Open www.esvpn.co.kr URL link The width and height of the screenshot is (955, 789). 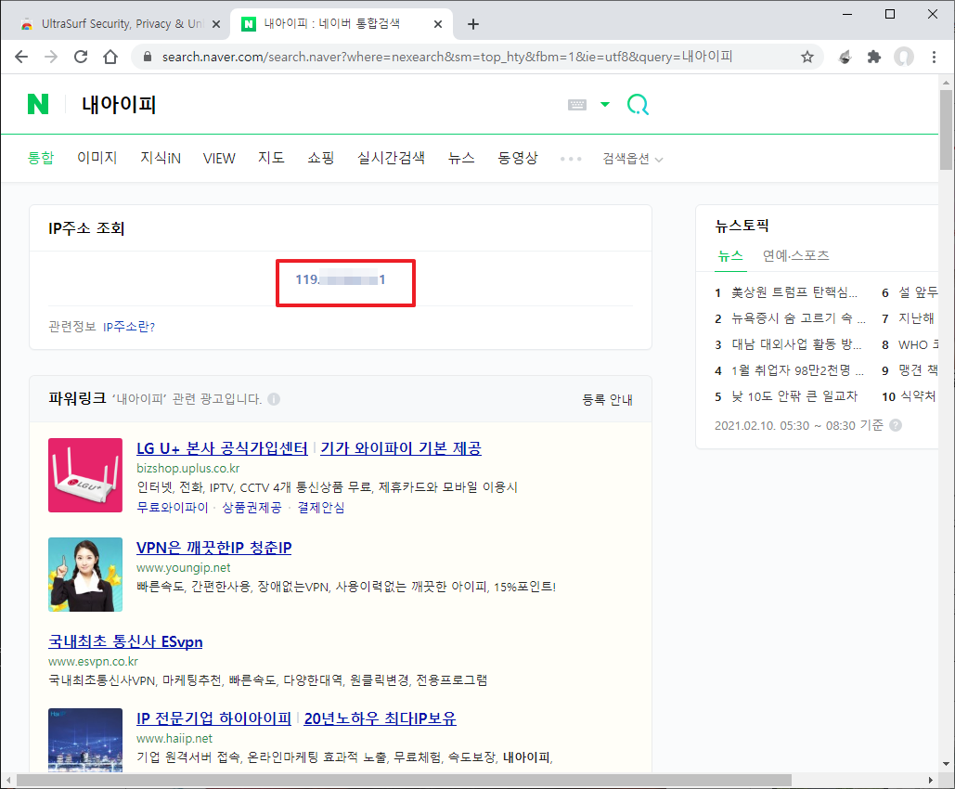[93, 662]
